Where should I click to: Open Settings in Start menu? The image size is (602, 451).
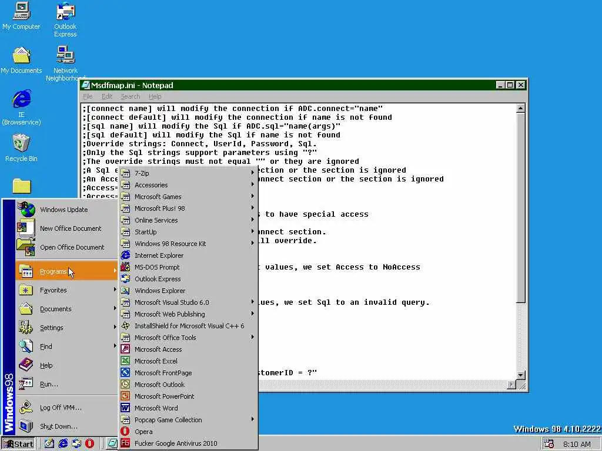66,328
